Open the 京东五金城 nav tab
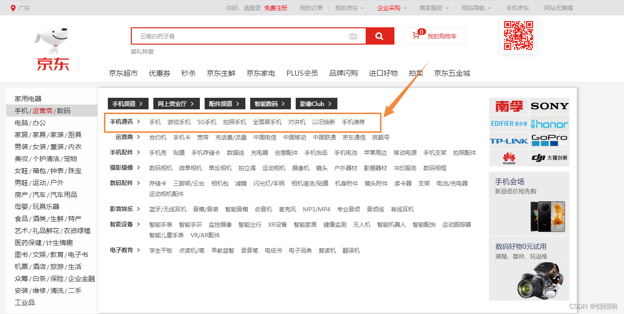 (452, 73)
